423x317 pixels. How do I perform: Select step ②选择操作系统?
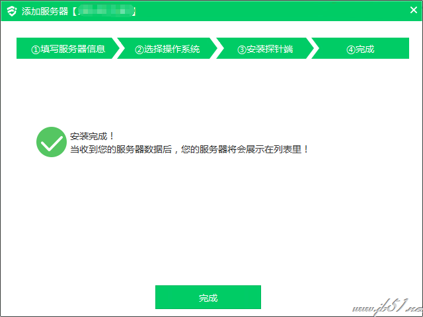tap(167, 48)
